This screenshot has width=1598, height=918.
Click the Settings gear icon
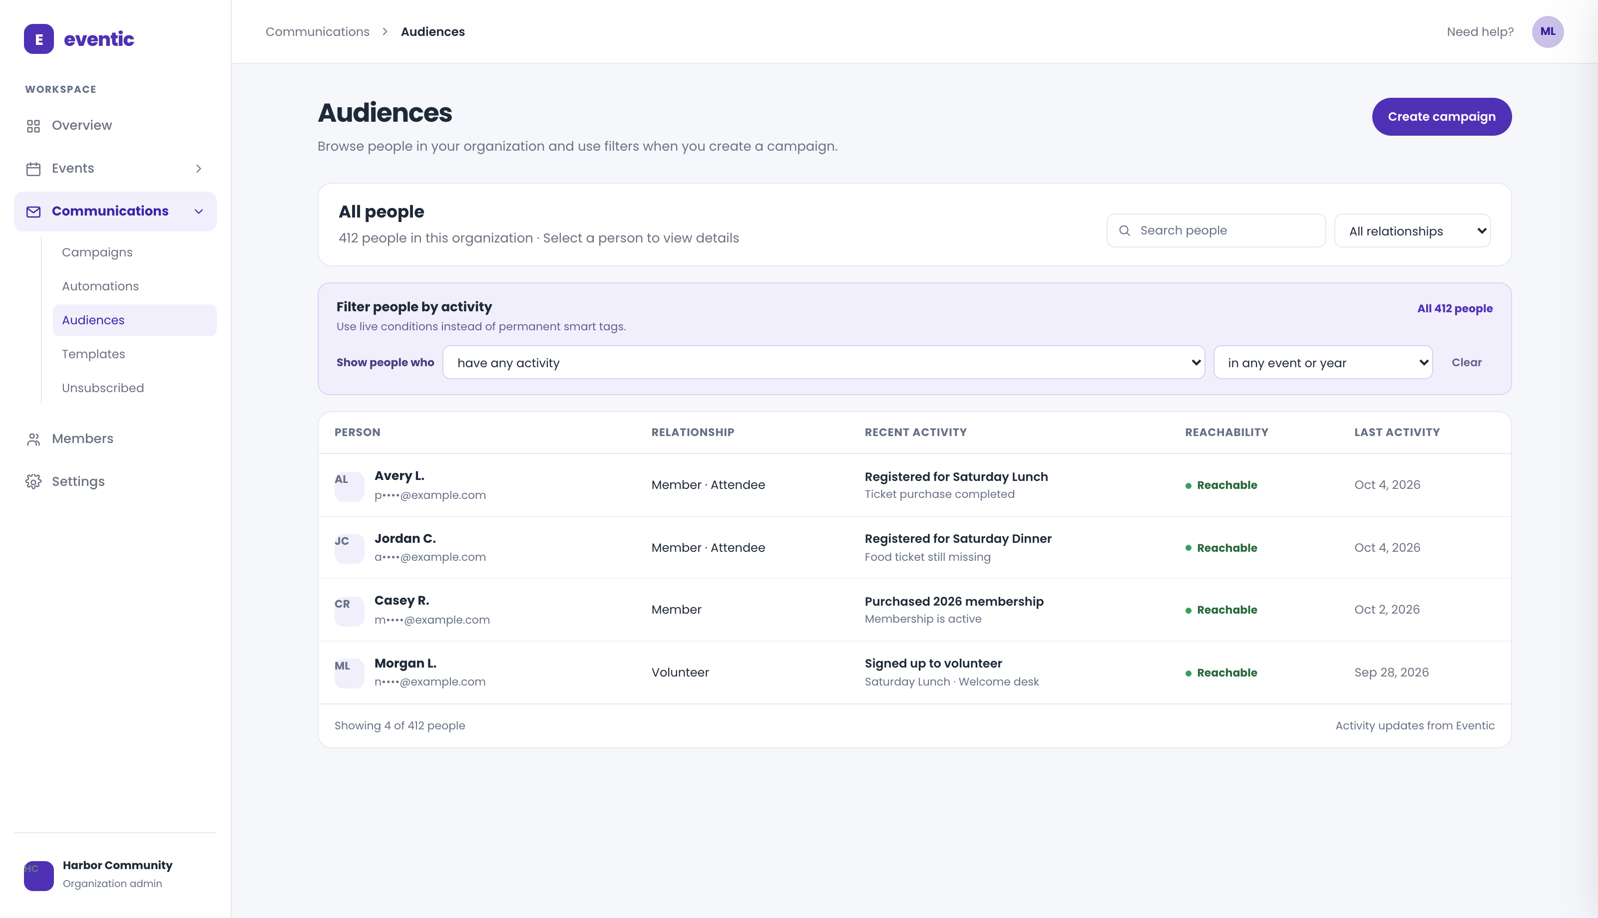(x=33, y=481)
